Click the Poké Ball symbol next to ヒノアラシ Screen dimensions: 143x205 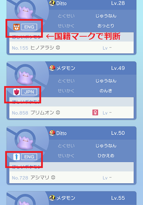[58, 48]
